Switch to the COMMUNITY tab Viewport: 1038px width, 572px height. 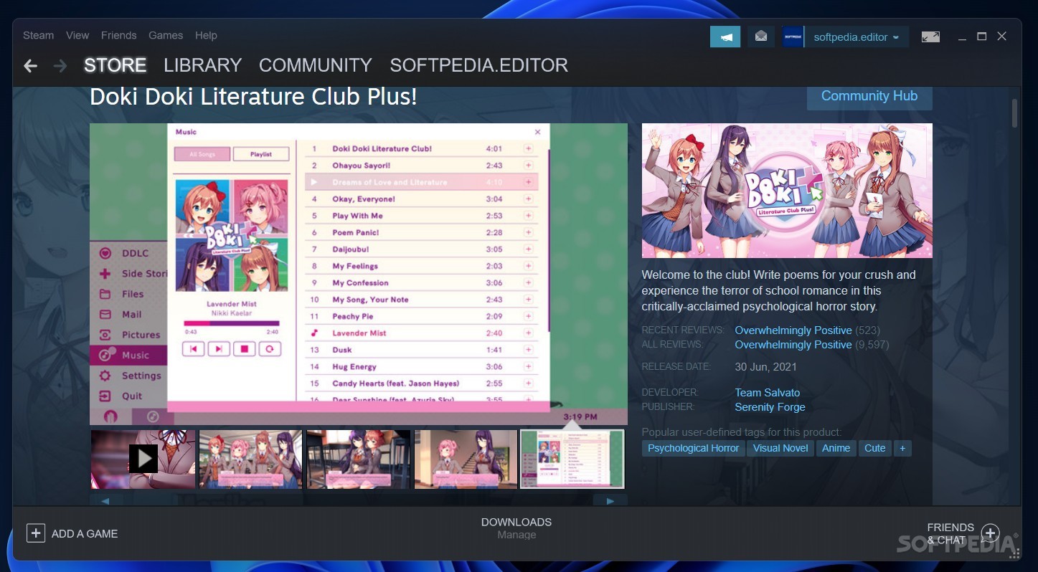tap(316, 65)
